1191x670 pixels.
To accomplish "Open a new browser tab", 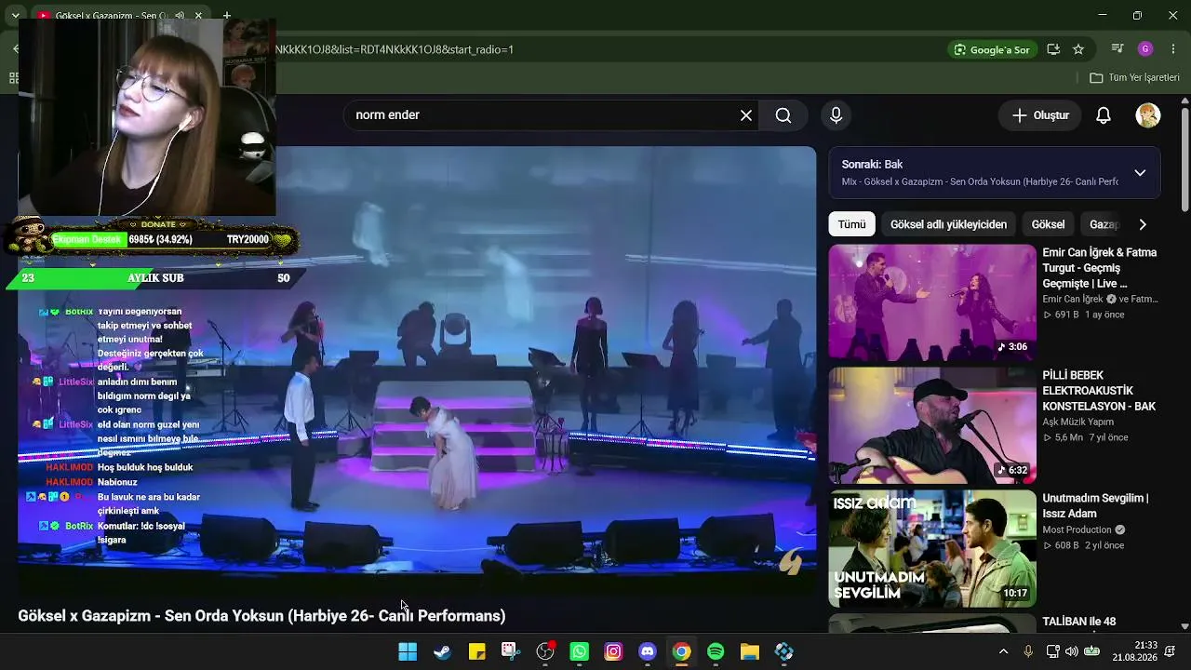I will click(227, 16).
